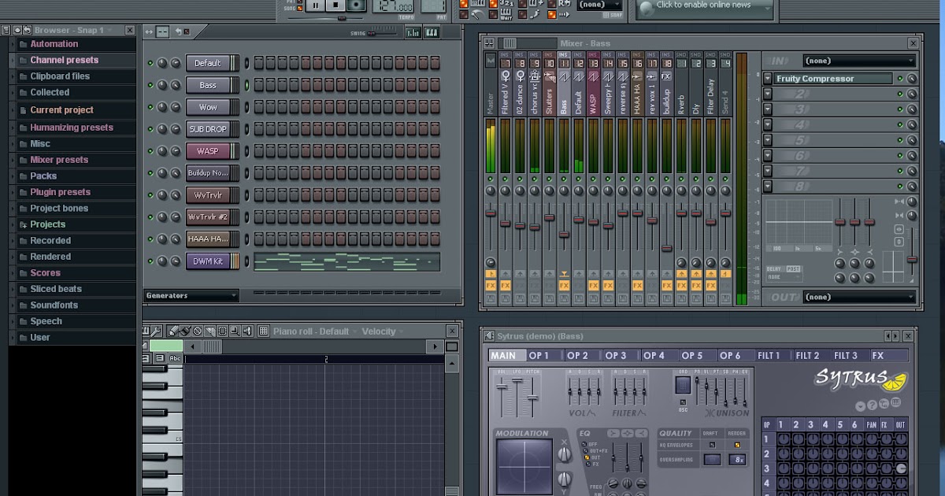Viewport: 945px width, 496px height.
Task: Mute the WASP channel green LED
Action: tap(150, 151)
